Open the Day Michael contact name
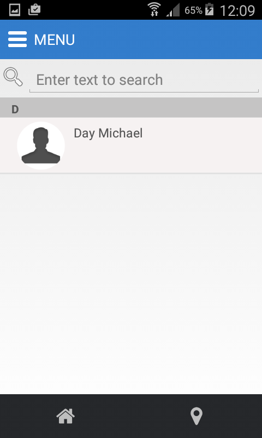Image resolution: width=262 pixels, height=438 pixels. click(x=108, y=133)
